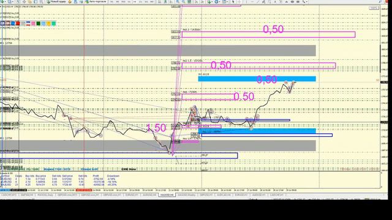Select the Crosshair tool
Viewport: 392px width, 220px height.
(x=239, y=1)
